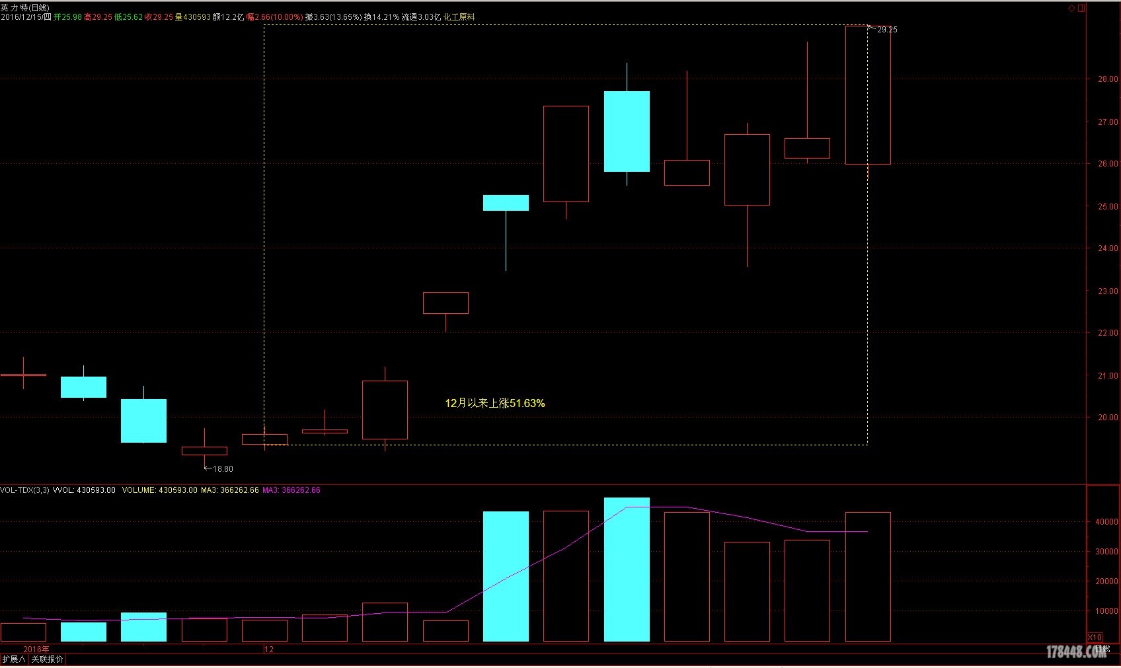Image resolution: width=1121 pixels, height=668 pixels.
Task: Click the 换14.21% turnover readout
Action: (382, 17)
